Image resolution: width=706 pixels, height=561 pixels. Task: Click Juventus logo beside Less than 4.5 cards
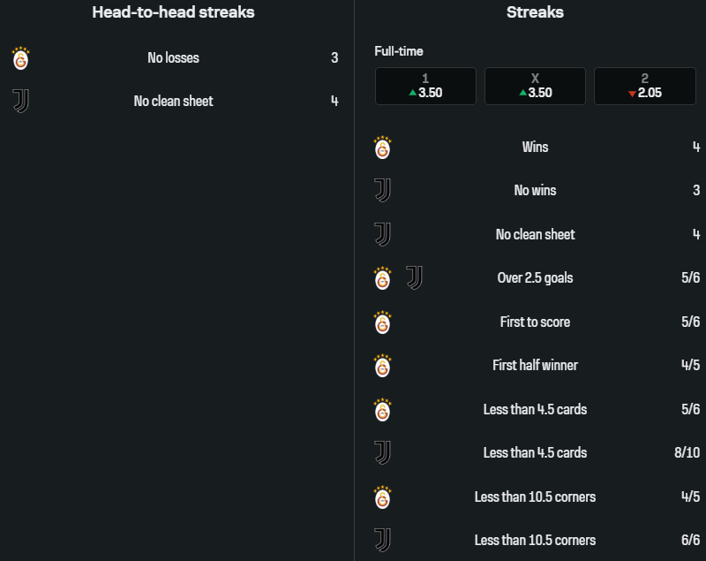pyautogui.click(x=382, y=452)
